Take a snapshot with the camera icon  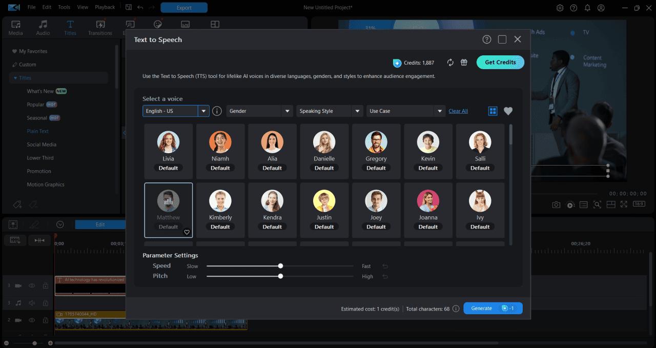[x=556, y=204]
